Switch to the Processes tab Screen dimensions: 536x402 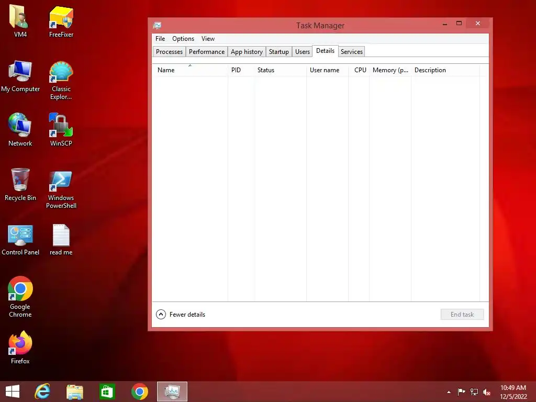pos(169,52)
